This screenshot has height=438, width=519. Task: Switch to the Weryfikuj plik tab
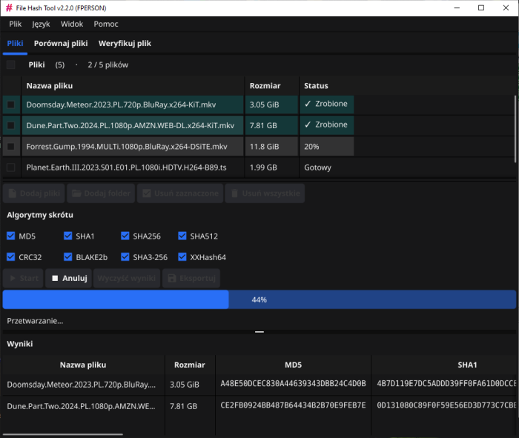coord(125,43)
